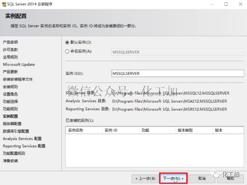The width and height of the screenshot is (247, 185).
Task: Click the SQL Server setup title icon
Action: click(4, 4)
